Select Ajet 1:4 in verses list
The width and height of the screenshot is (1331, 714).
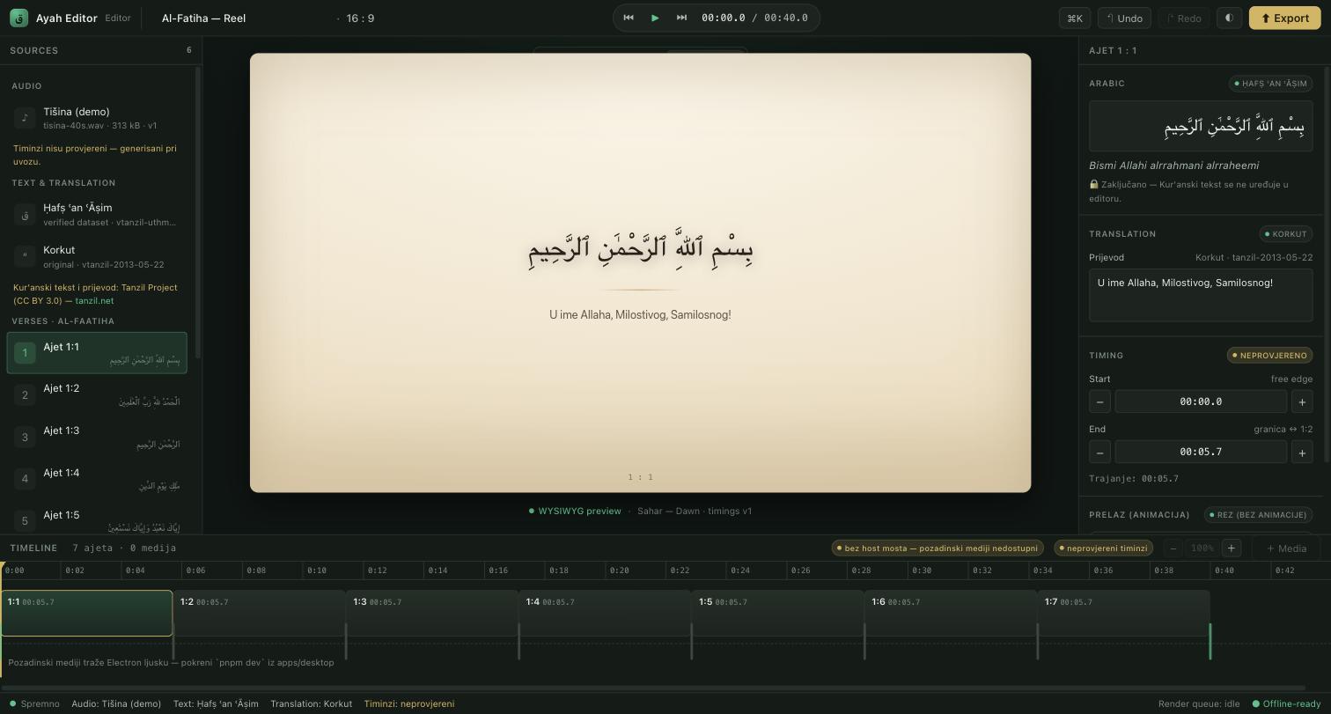tap(97, 479)
